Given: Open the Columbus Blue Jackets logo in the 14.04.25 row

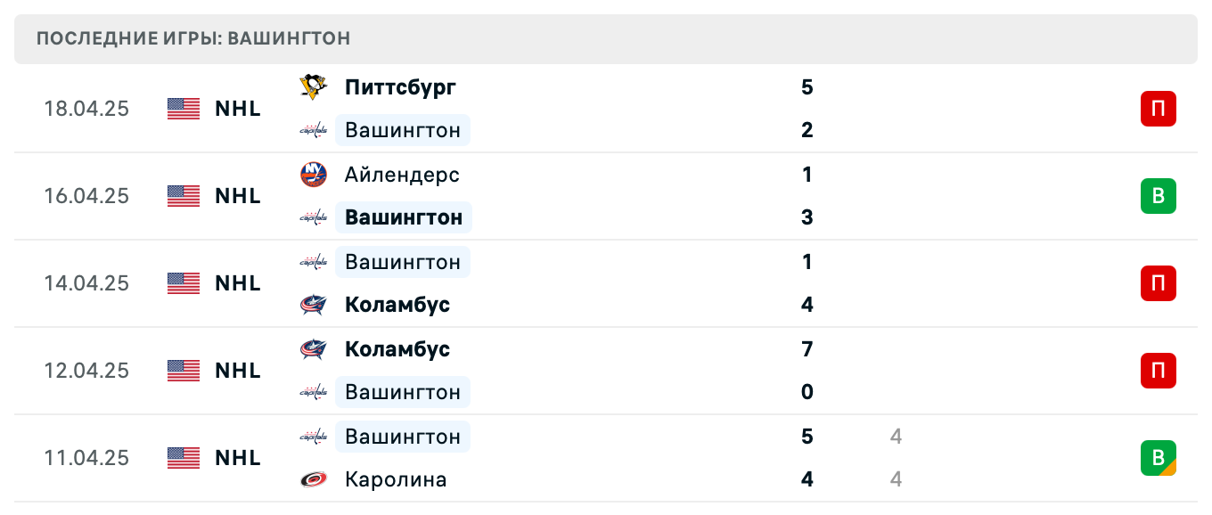Looking at the screenshot, I should tap(313, 305).
